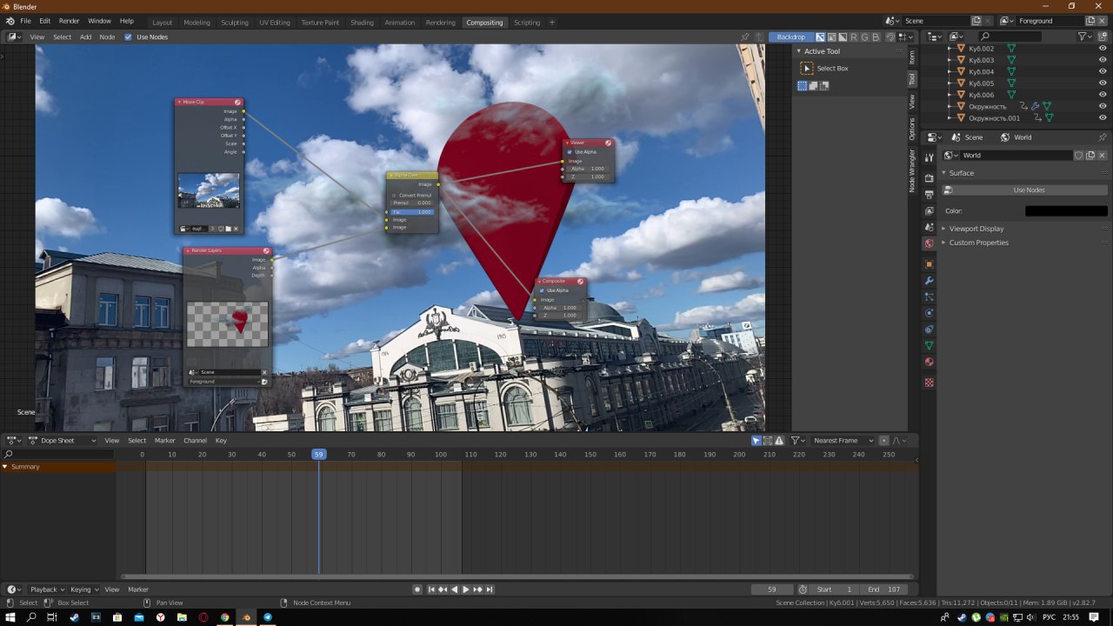1113x626 pixels.
Task: Click the Fac slider on Alpha Over node
Action: pyautogui.click(x=411, y=211)
